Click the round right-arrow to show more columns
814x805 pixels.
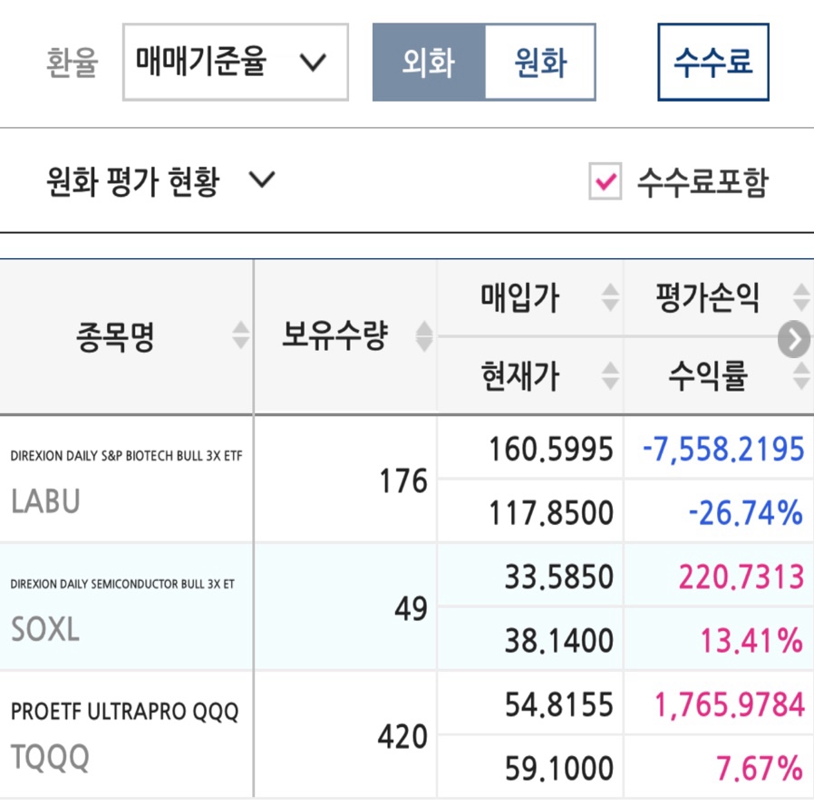pyautogui.click(x=794, y=339)
